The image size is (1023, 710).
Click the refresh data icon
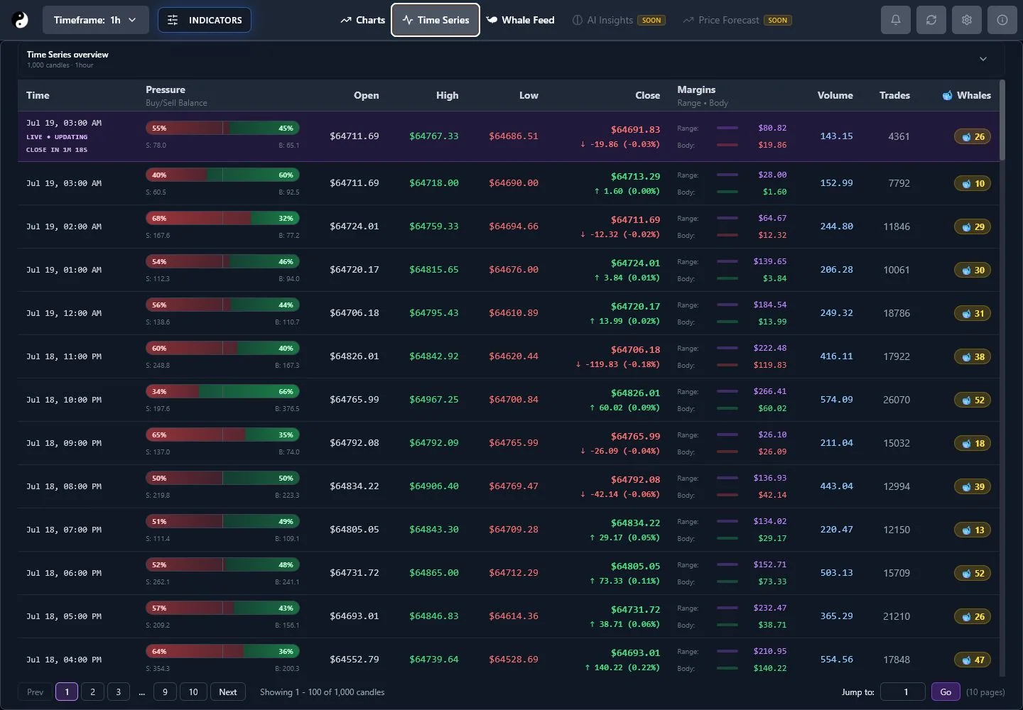click(x=931, y=20)
